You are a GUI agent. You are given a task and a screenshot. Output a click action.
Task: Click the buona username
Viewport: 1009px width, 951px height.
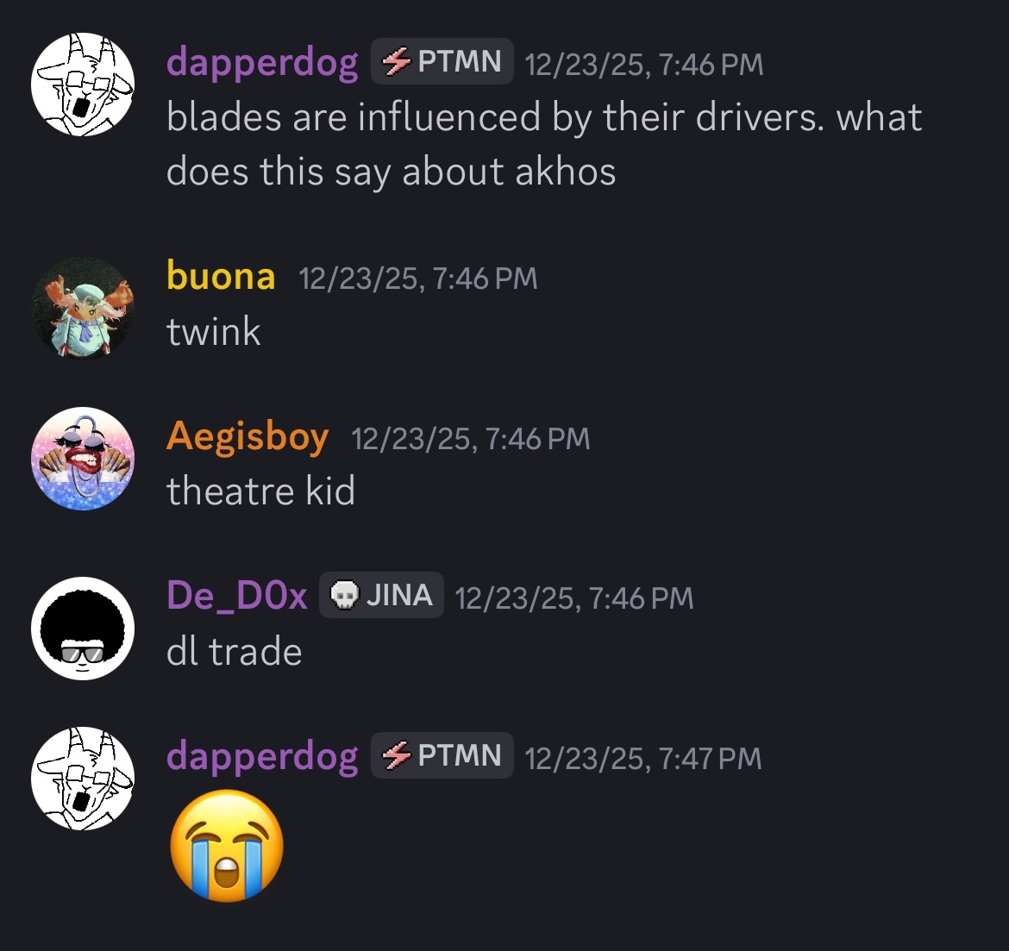pyautogui.click(x=221, y=276)
